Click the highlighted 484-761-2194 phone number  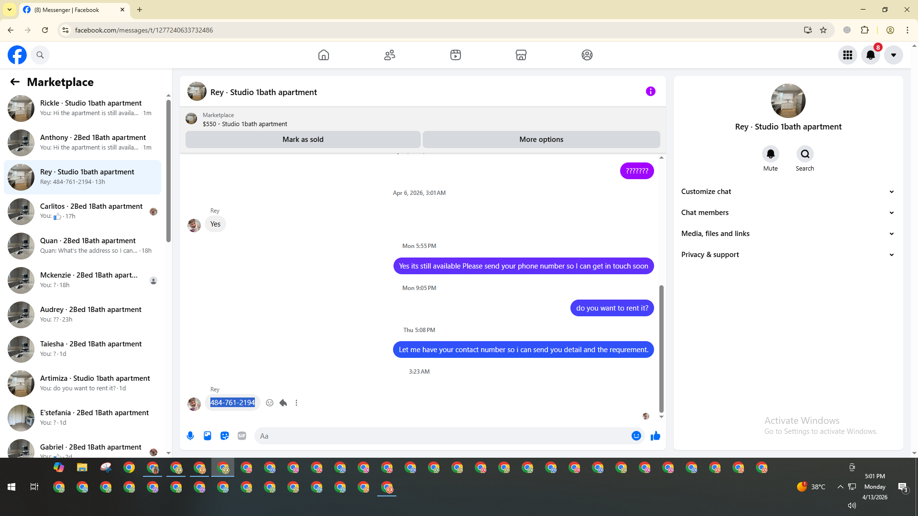[x=232, y=403]
